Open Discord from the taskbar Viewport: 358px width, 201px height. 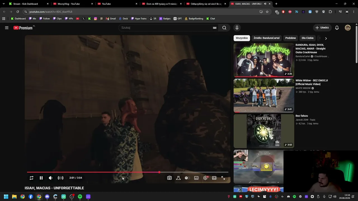[47, 197]
